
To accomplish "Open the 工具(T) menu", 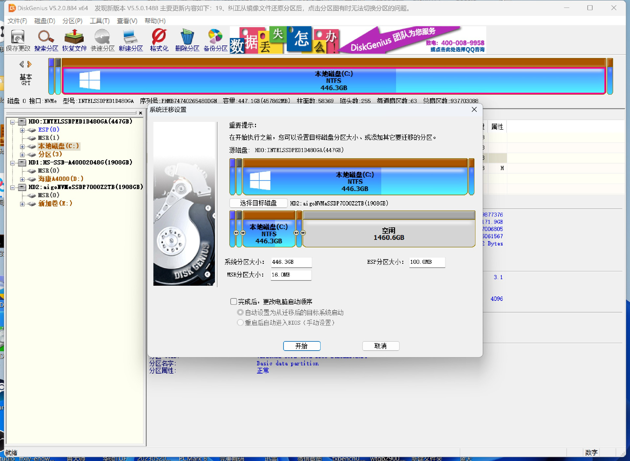I will (x=99, y=21).
